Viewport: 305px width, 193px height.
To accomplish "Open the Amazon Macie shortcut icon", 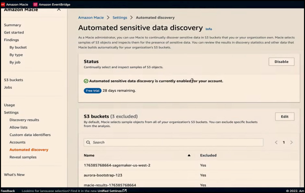I will pos(3,4).
